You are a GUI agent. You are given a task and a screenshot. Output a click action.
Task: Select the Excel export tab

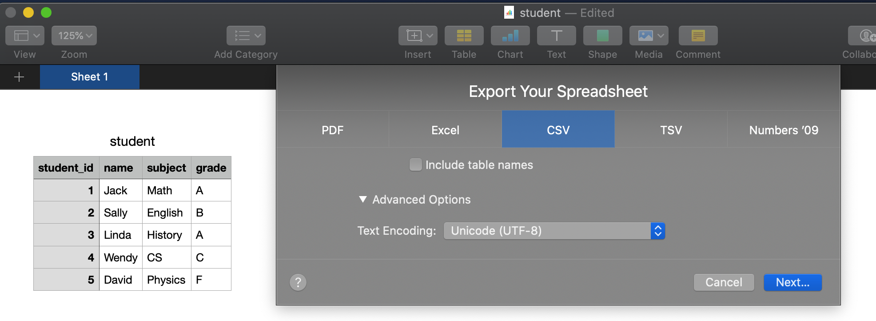pyautogui.click(x=445, y=130)
